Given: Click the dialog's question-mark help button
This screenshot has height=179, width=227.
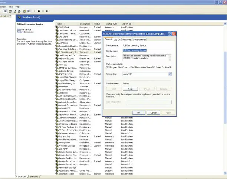Looking at the screenshot, I should 170,34.
